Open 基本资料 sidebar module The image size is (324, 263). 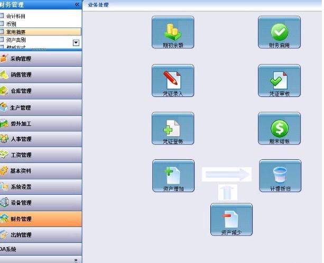(41, 171)
